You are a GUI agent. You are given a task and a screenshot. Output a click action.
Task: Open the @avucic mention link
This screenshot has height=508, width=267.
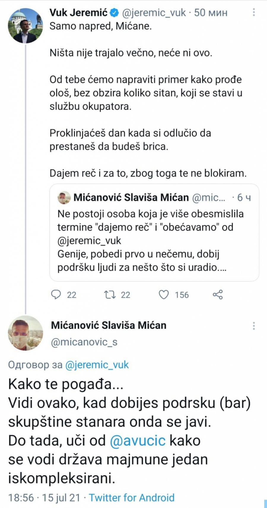coord(138,440)
